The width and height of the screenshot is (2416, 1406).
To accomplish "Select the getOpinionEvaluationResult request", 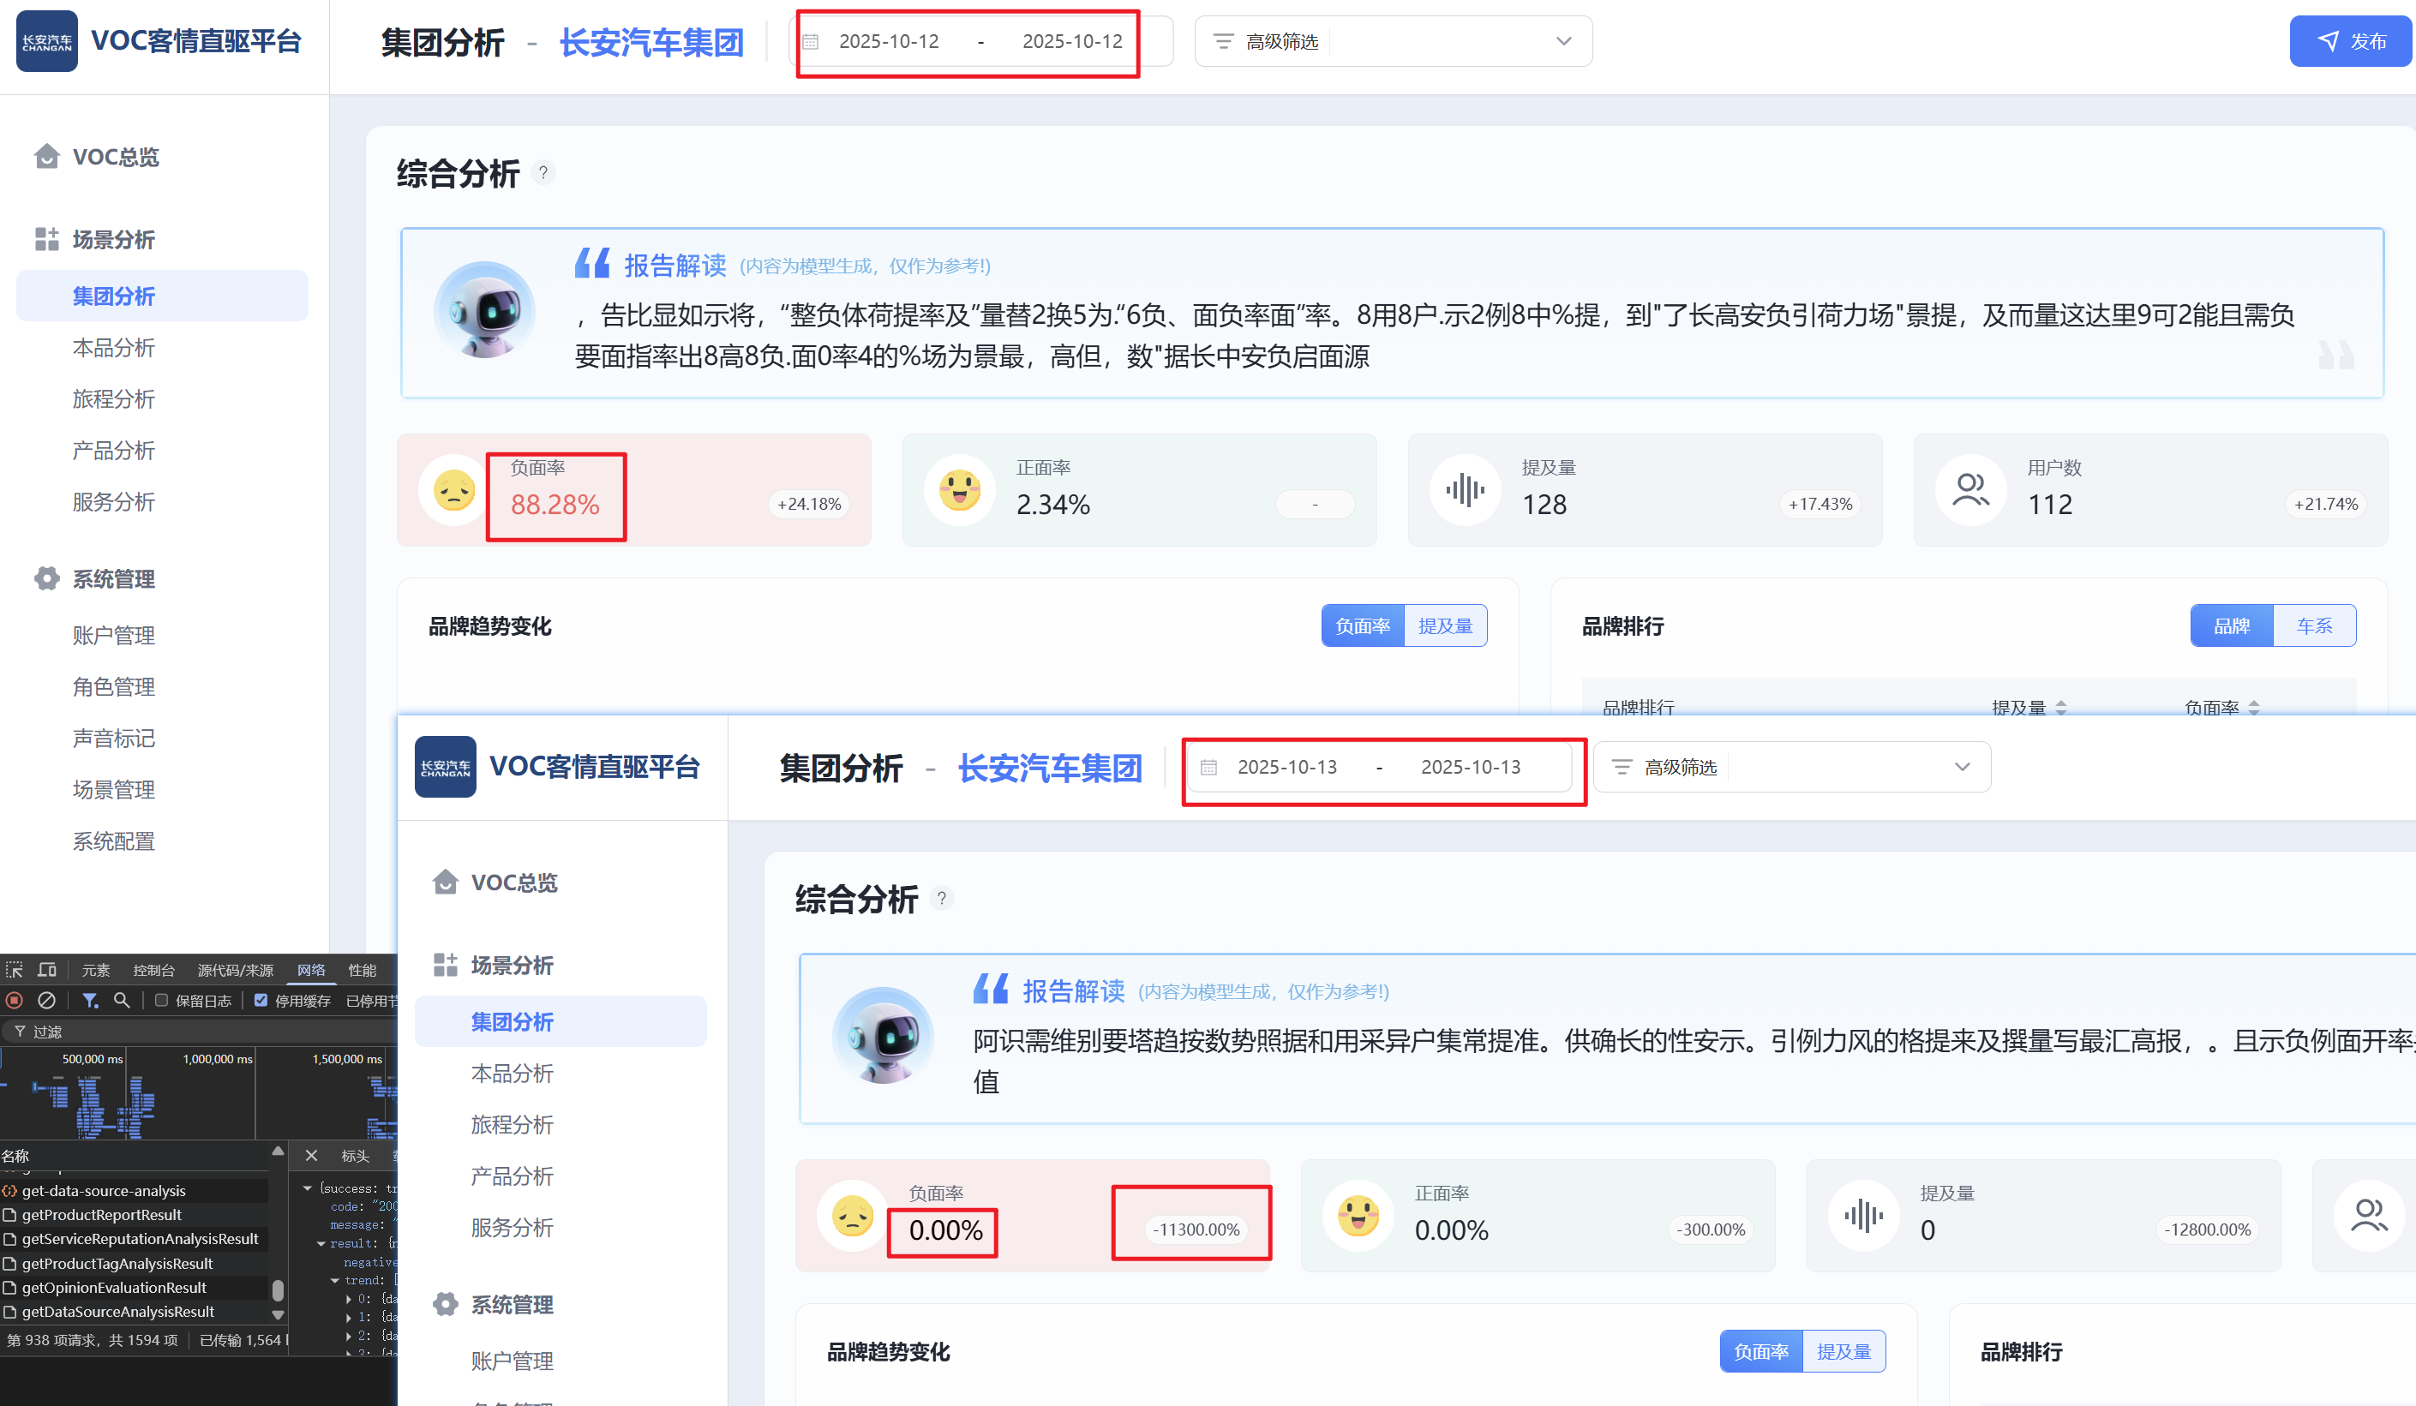I will point(114,1287).
